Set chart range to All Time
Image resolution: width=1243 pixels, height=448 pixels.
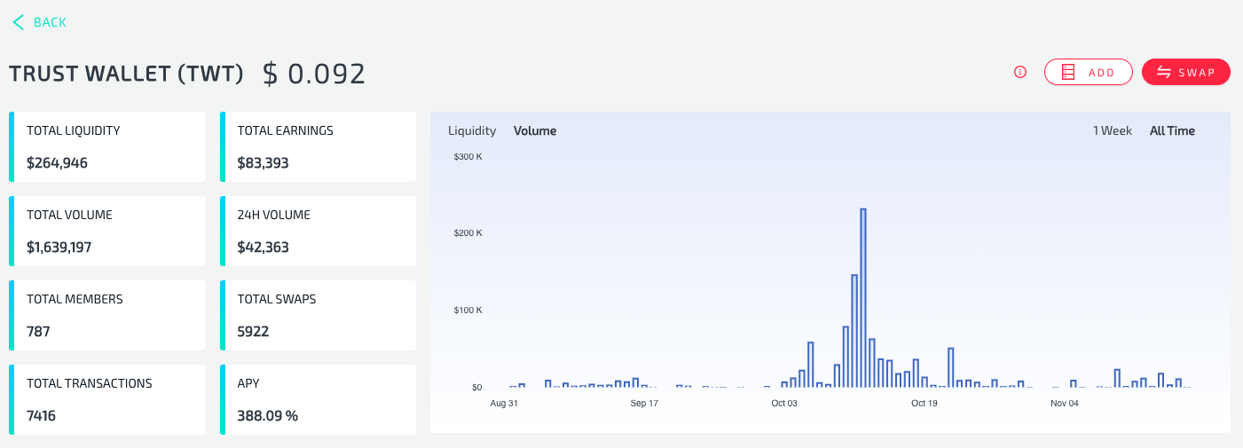(x=1172, y=131)
